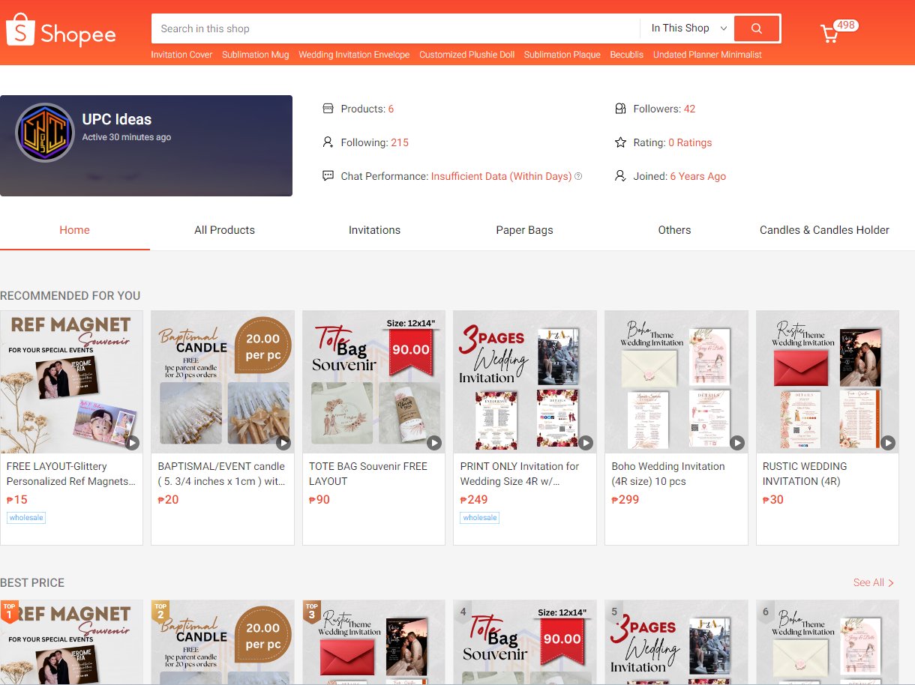
Task: Open the recommended Rustic Theme Wedding Invitation image
Action: 828,381
